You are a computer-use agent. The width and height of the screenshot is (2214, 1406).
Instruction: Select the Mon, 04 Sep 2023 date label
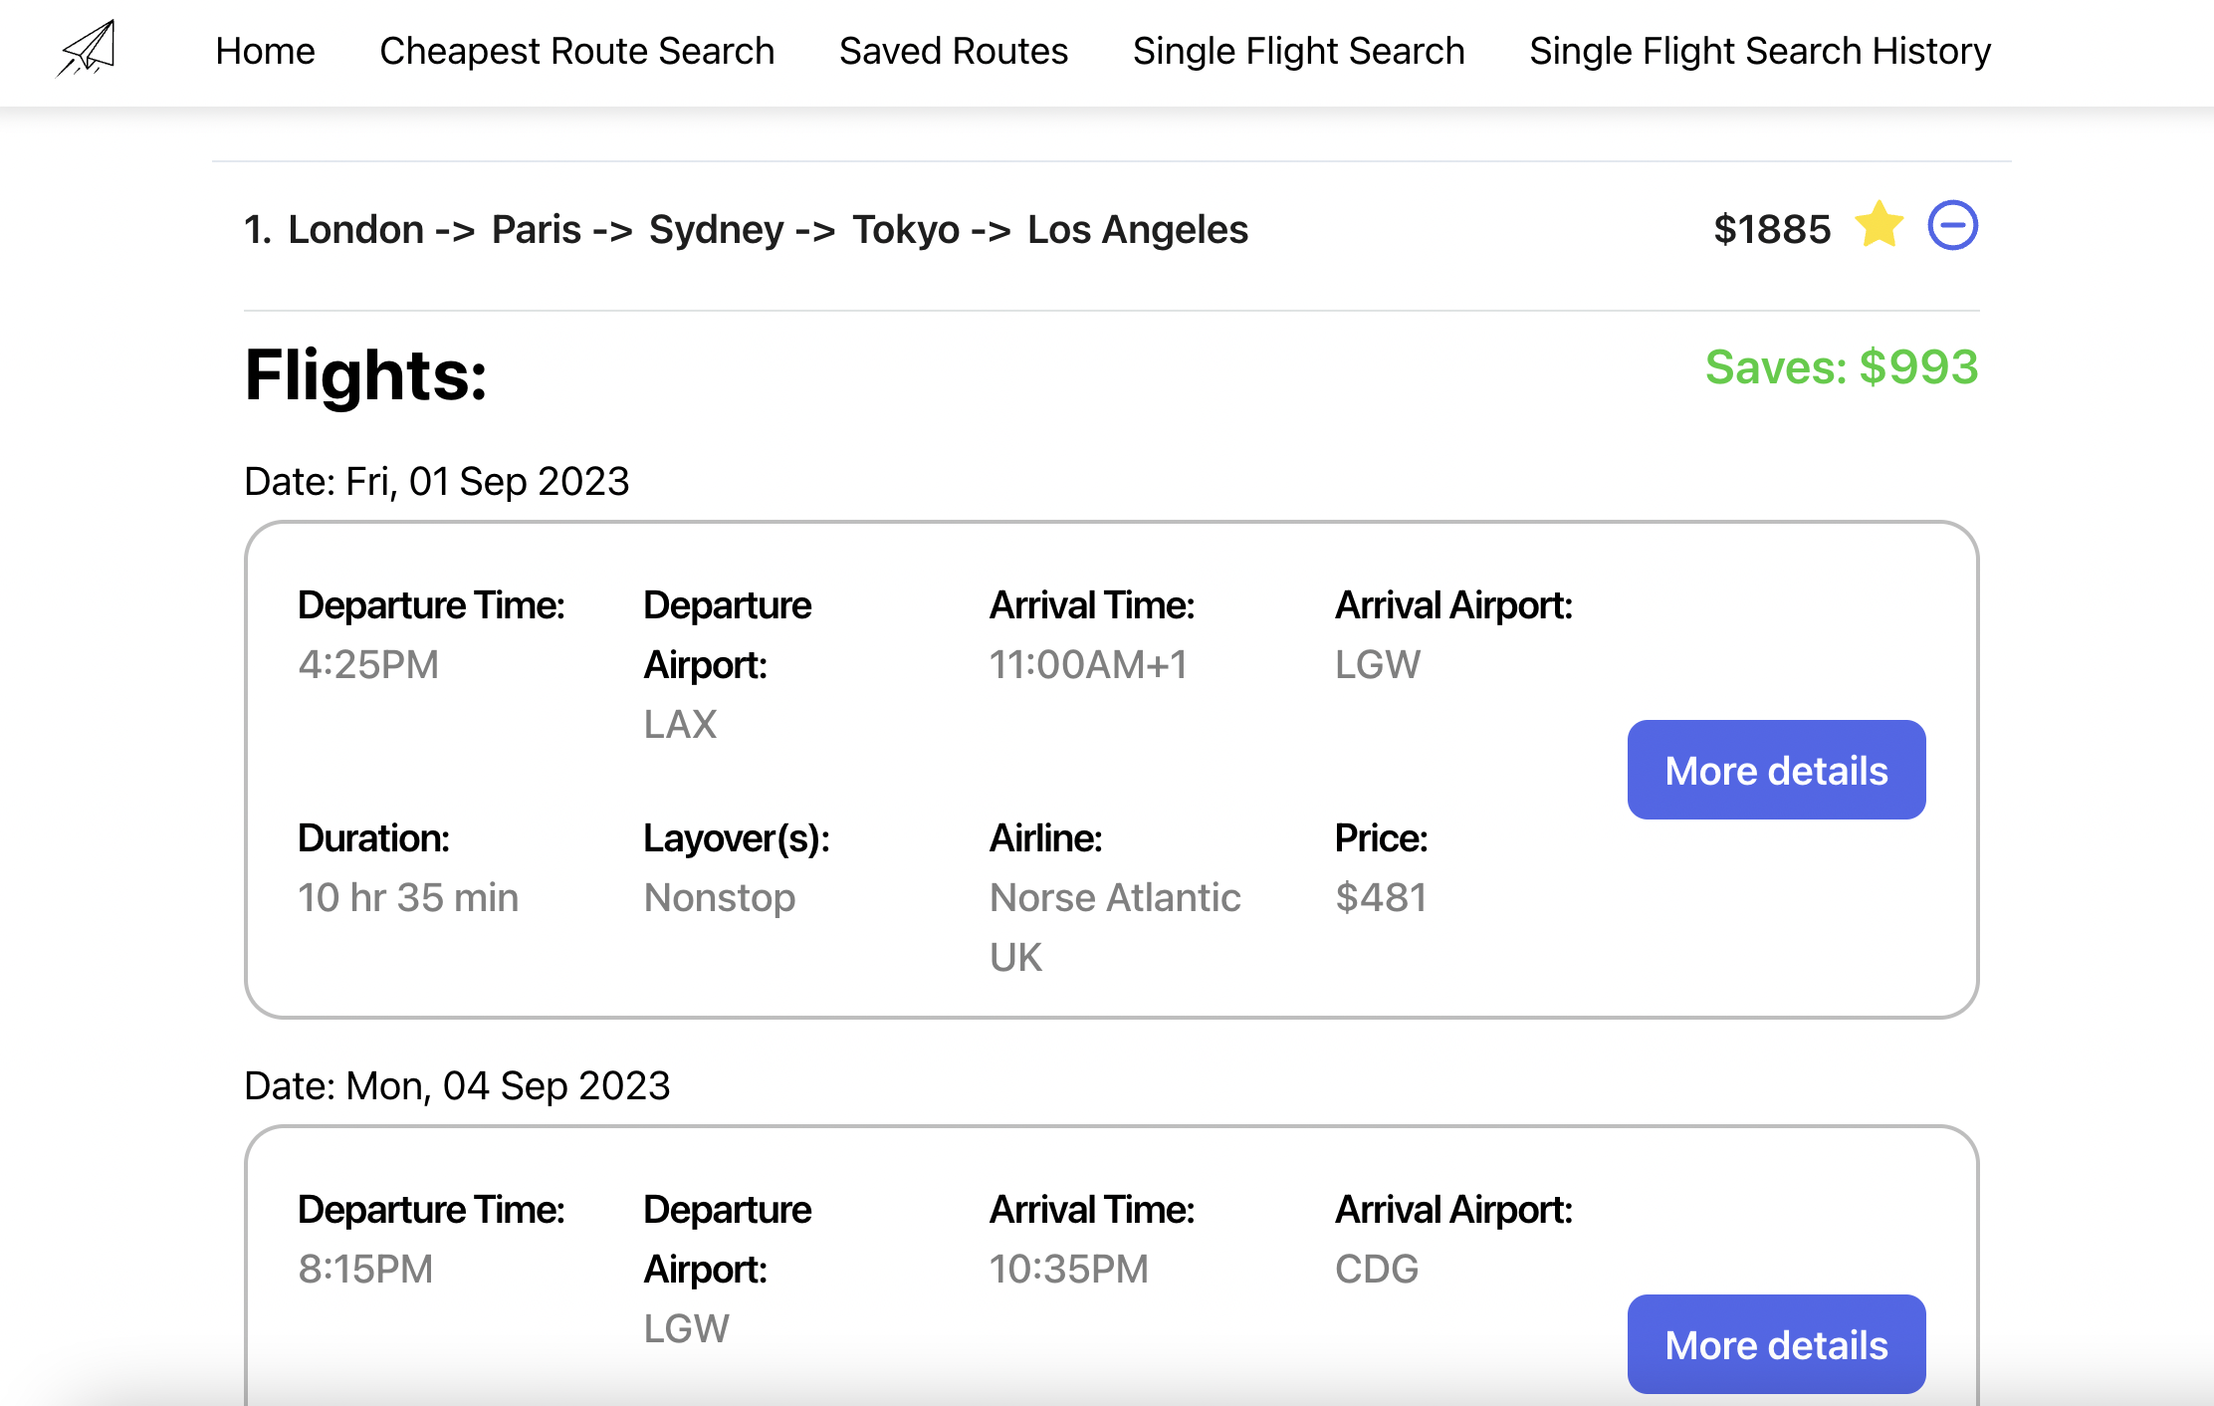pyautogui.click(x=457, y=1086)
